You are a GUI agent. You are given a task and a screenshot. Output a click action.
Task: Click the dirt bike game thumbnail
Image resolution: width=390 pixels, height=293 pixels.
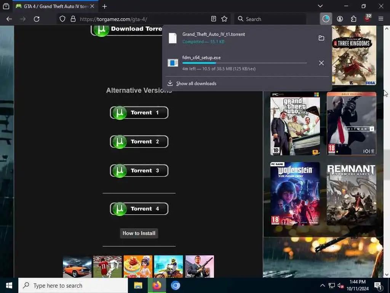tap(168, 266)
